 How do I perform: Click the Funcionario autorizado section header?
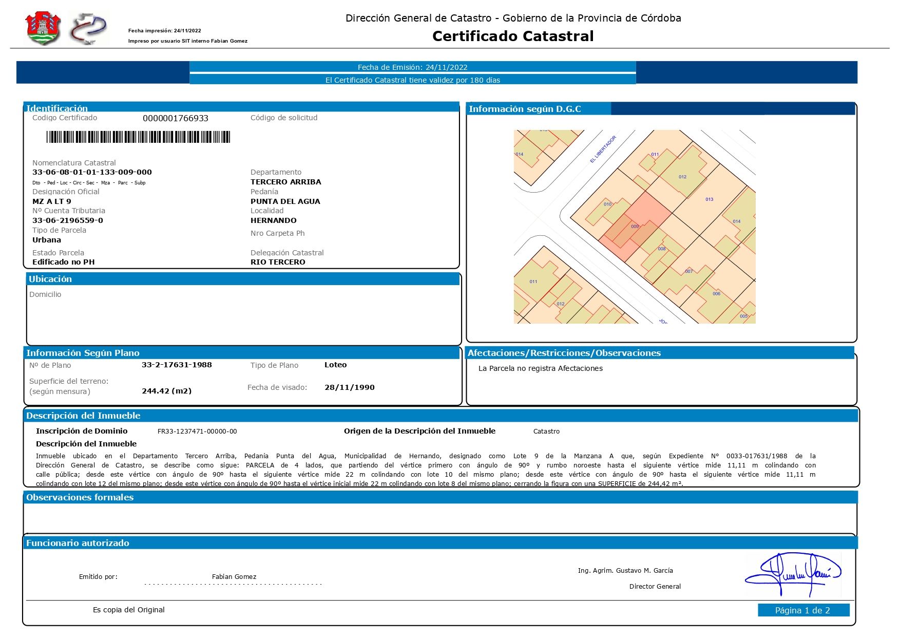[x=78, y=543]
